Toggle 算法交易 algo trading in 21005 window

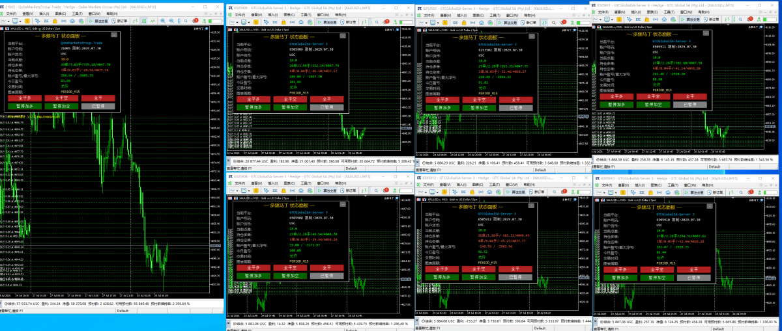click(98, 21)
